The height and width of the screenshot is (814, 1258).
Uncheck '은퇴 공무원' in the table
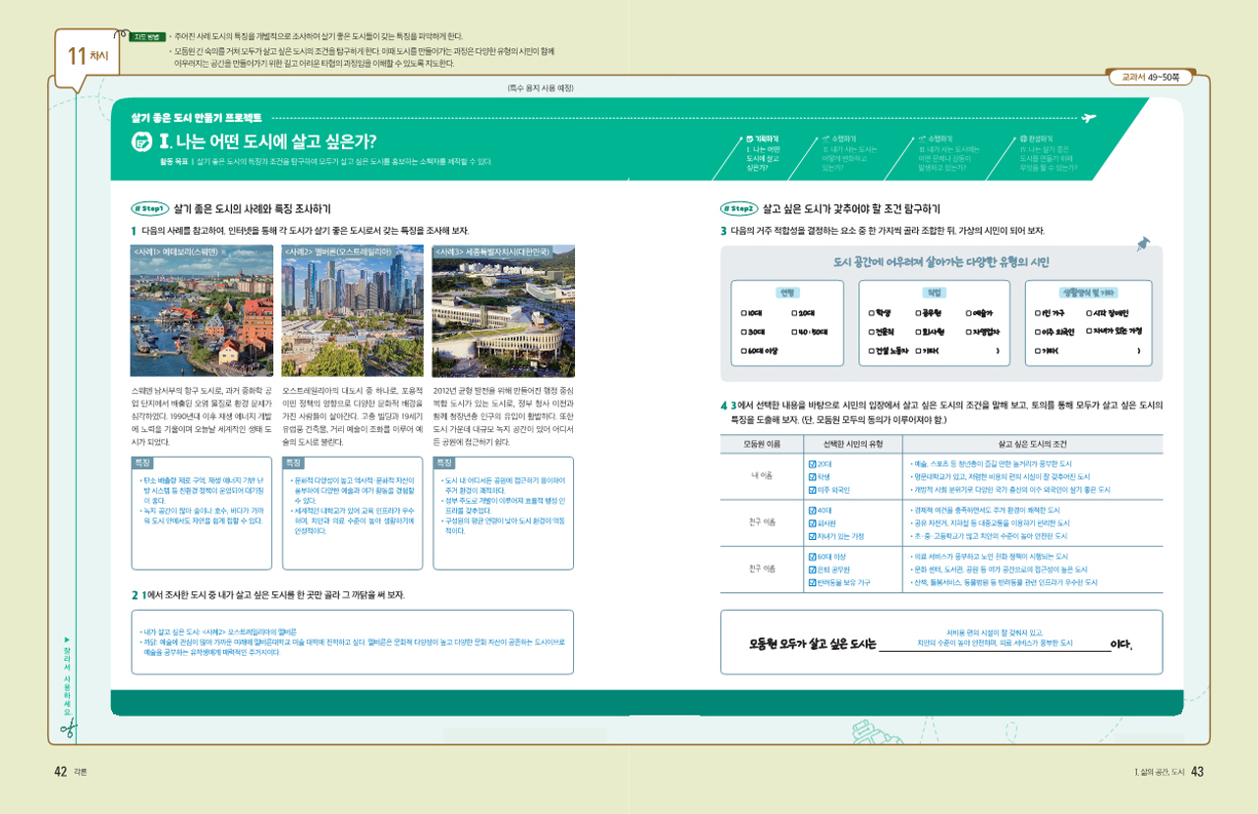tap(811, 570)
